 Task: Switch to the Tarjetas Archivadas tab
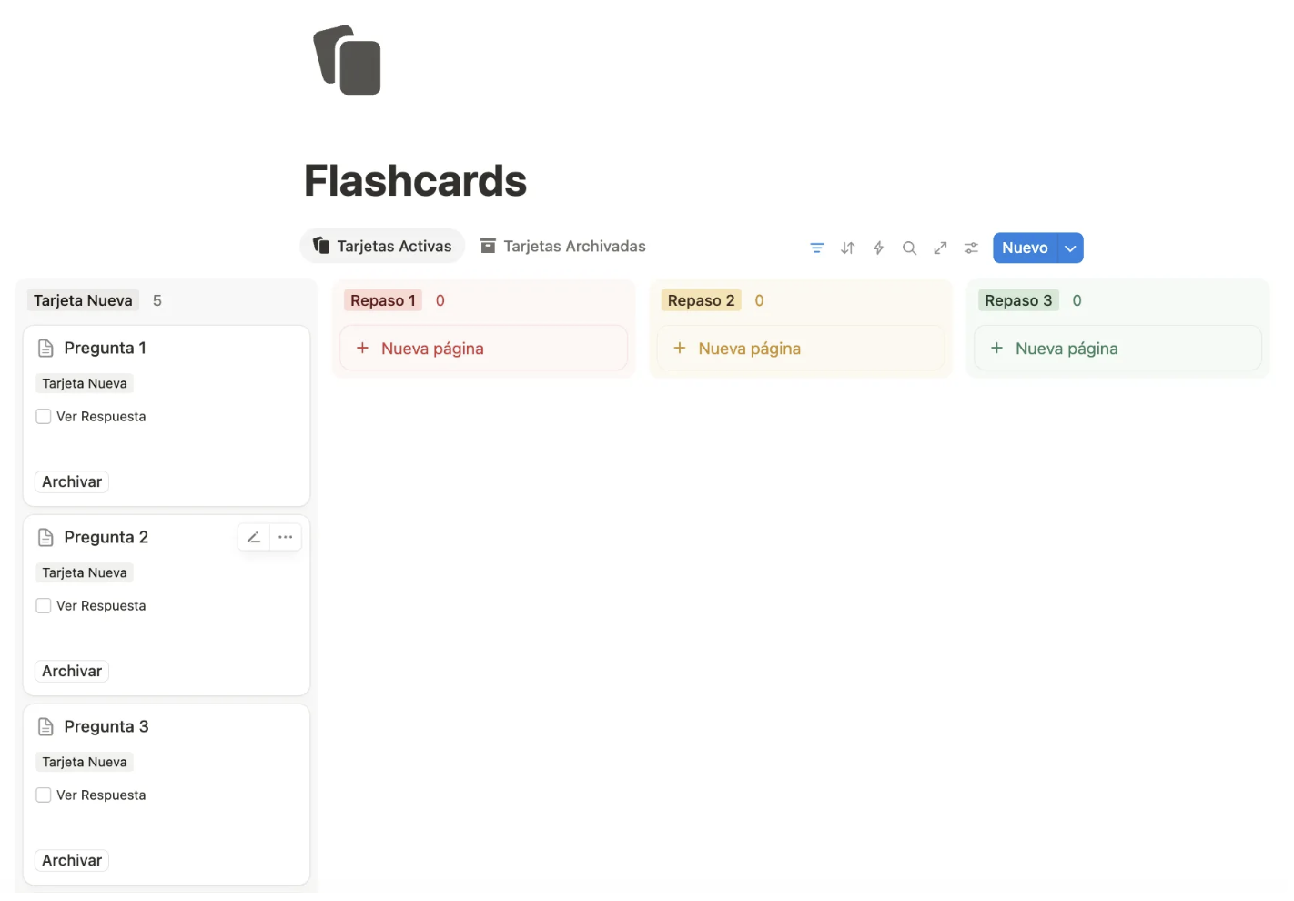pos(563,246)
